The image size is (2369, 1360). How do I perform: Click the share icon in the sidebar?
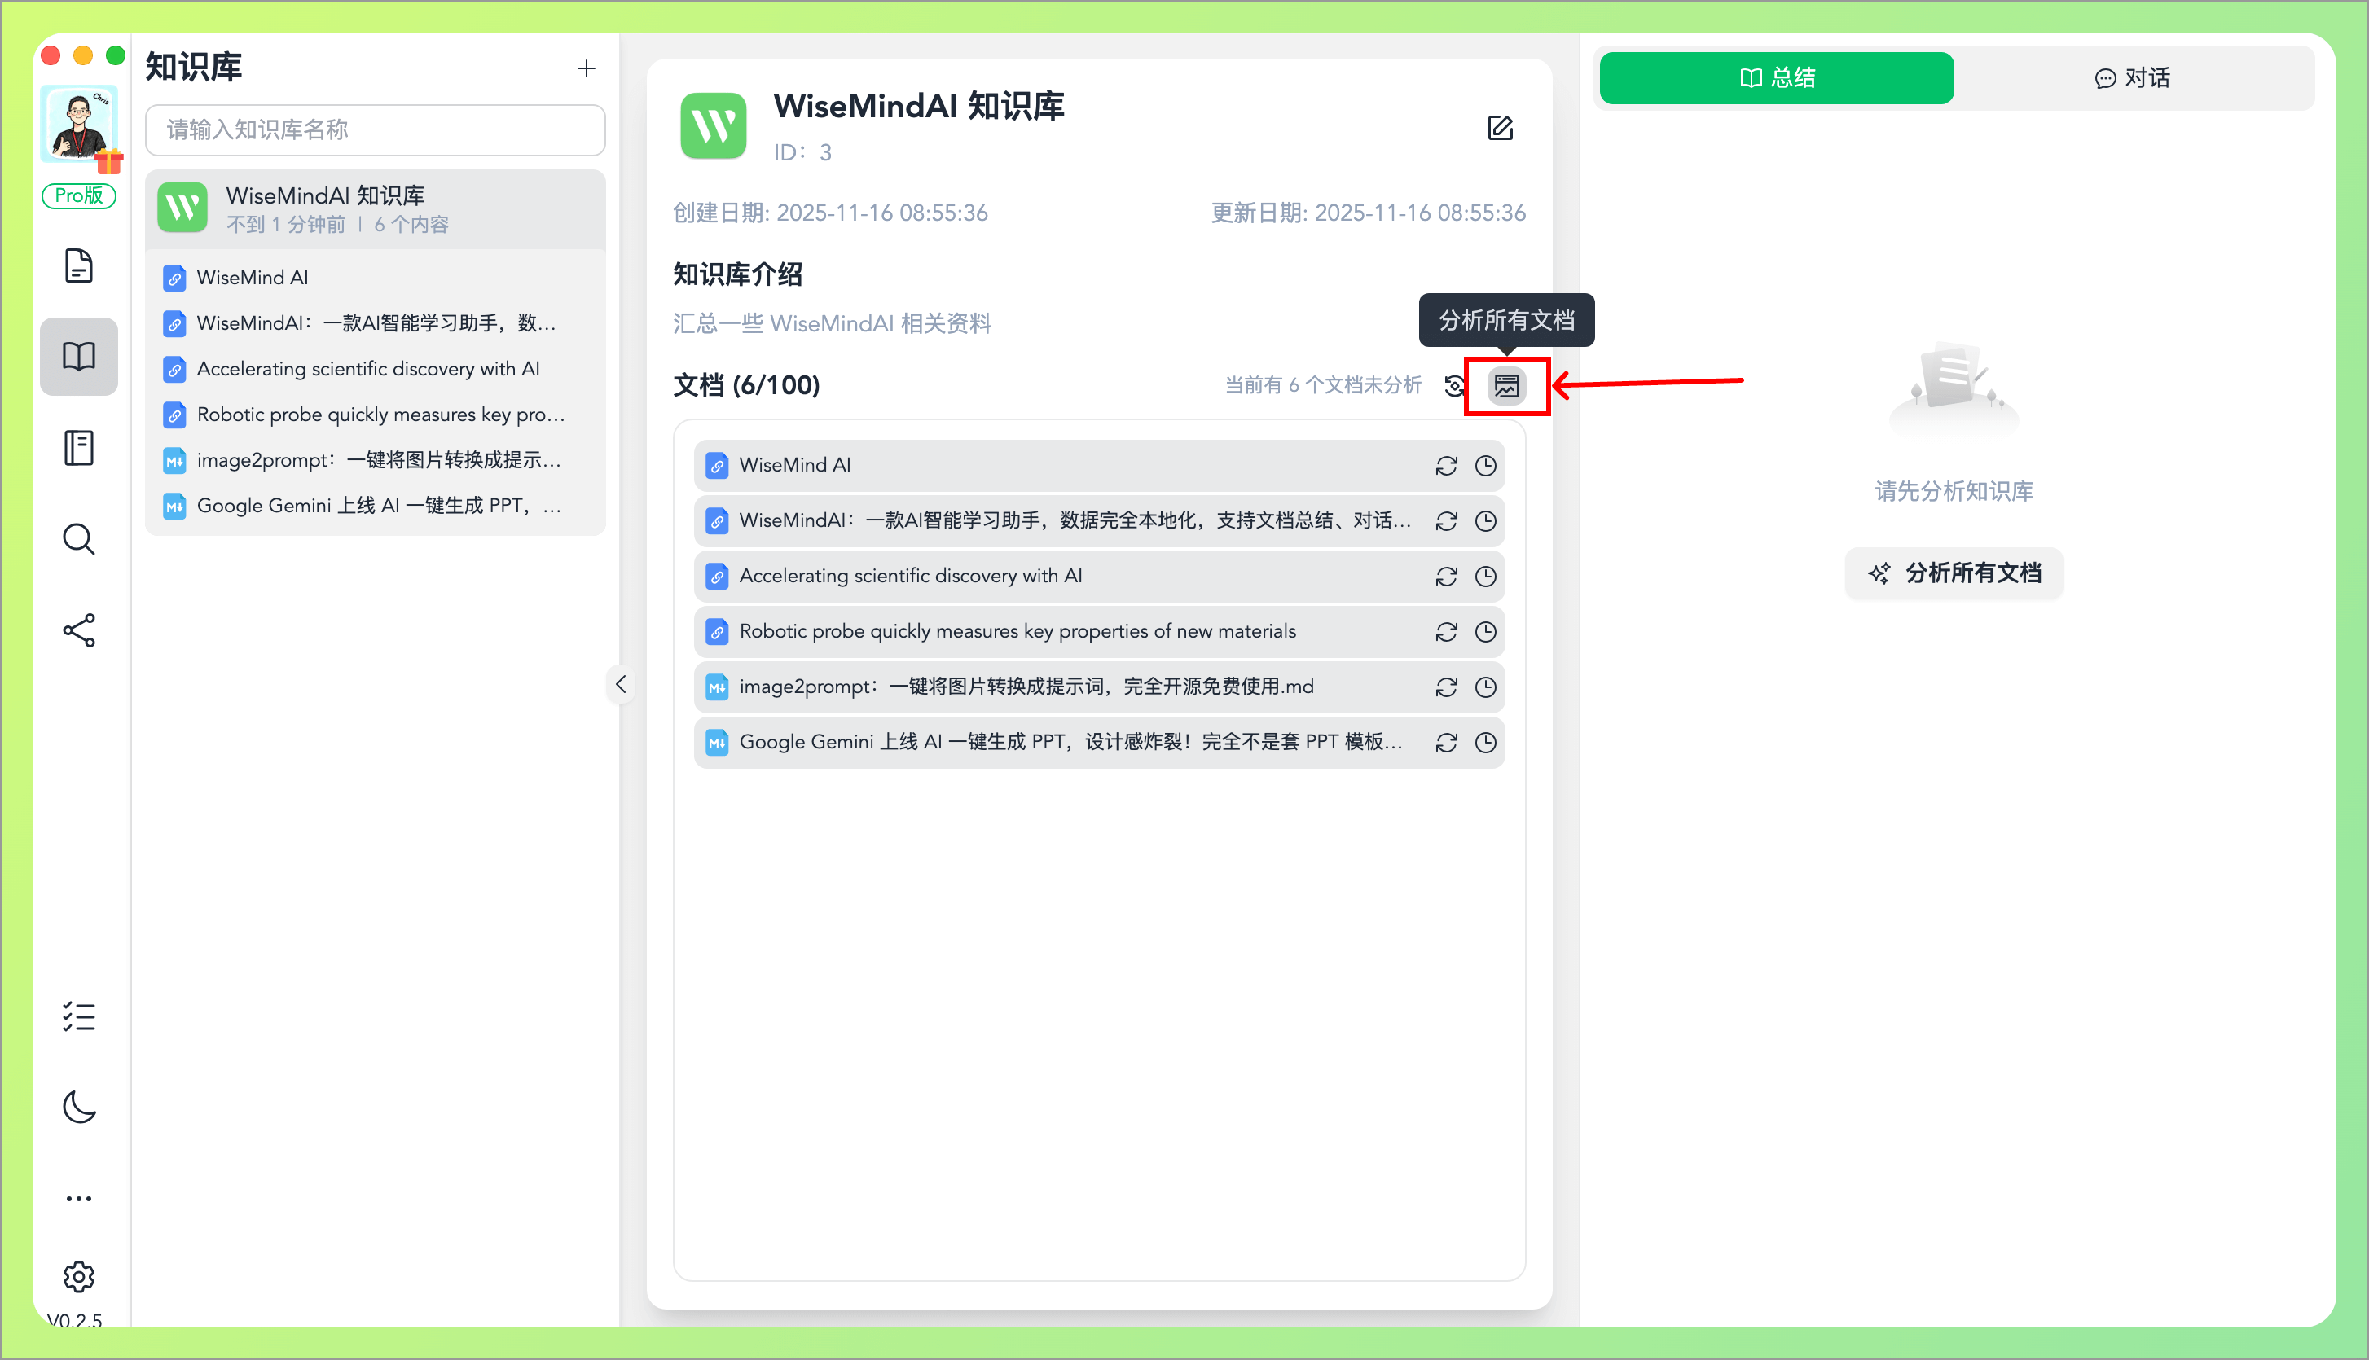[x=79, y=630]
